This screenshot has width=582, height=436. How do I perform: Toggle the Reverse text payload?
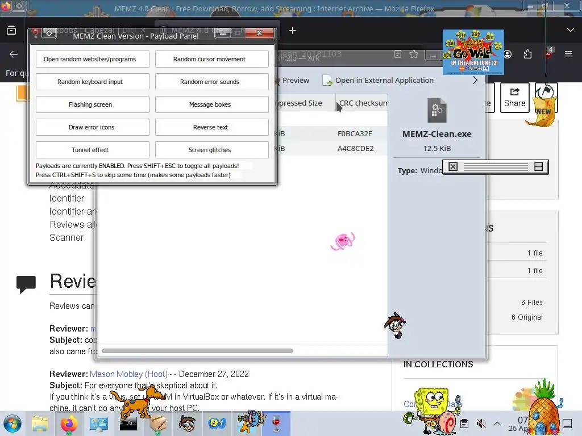coord(211,127)
